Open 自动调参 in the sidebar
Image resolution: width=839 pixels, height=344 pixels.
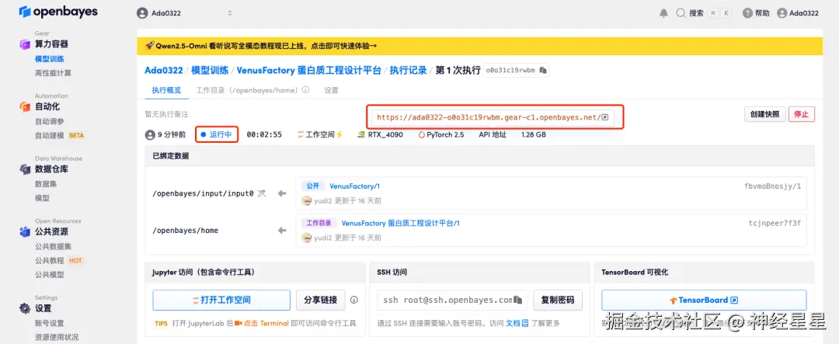tap(50, 121)
